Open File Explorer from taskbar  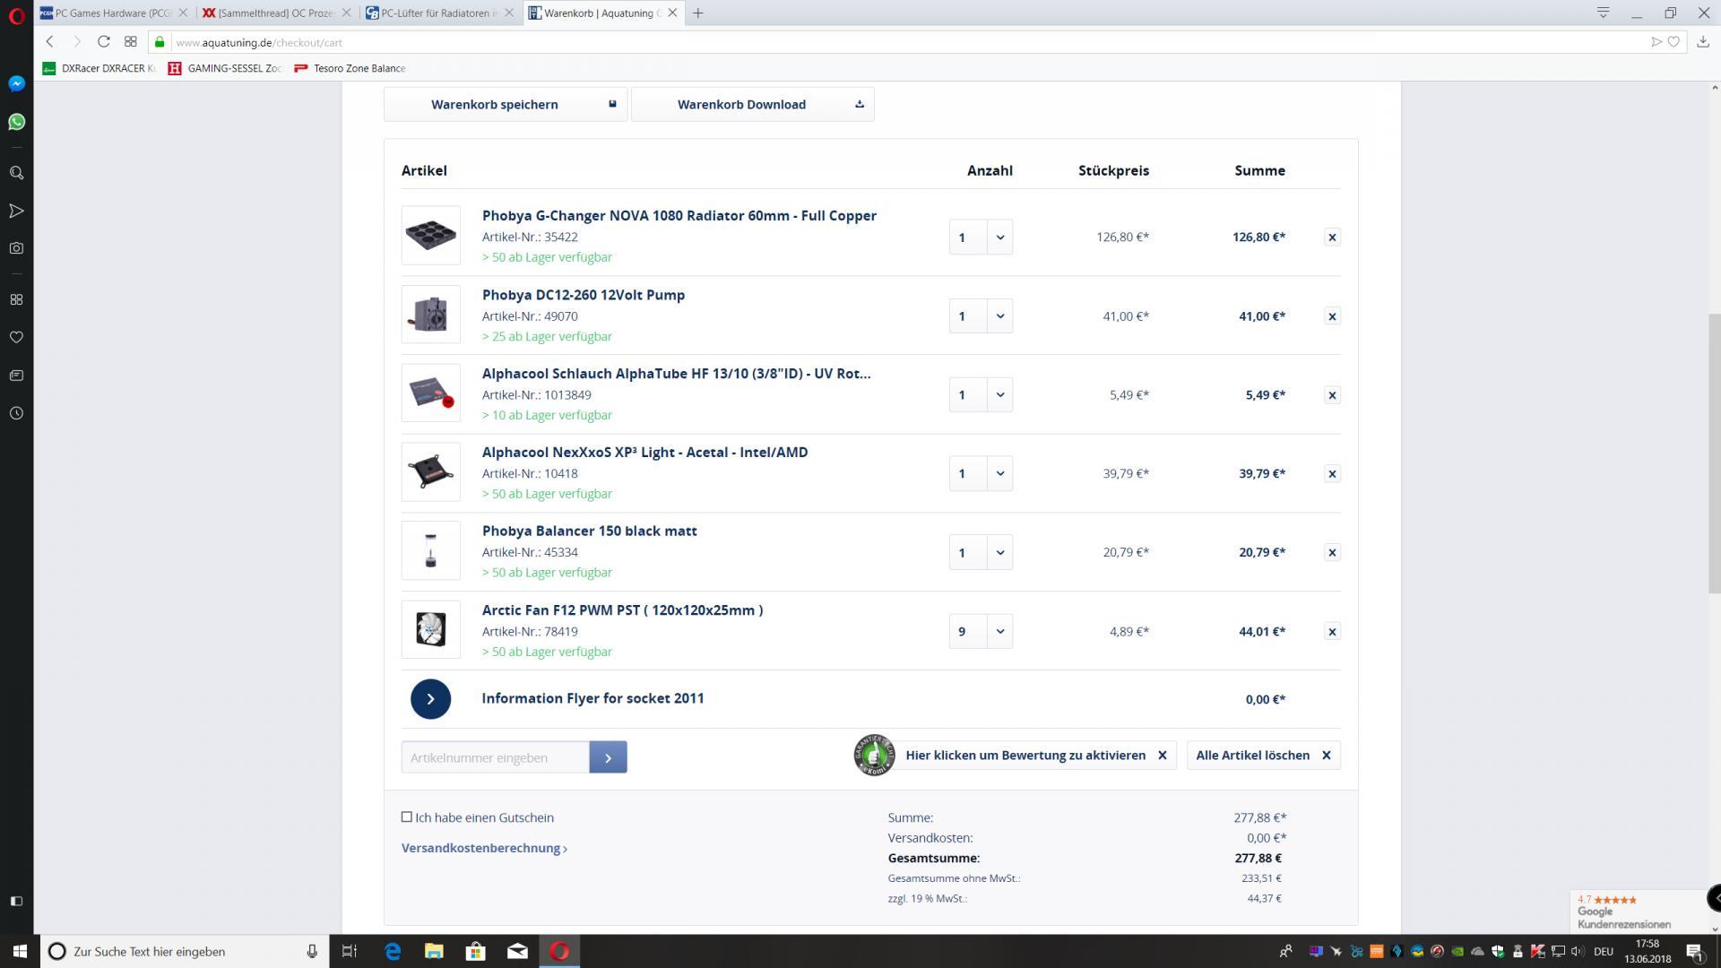(434, 951)
